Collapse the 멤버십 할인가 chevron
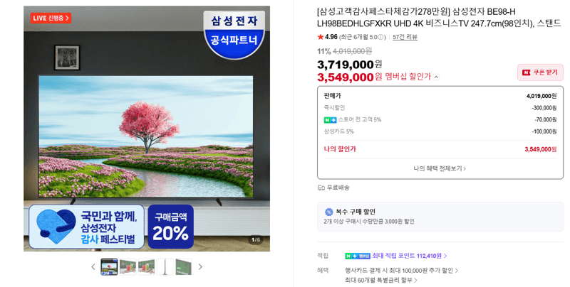This screenshot has width=570, height=287. point(436,77)
